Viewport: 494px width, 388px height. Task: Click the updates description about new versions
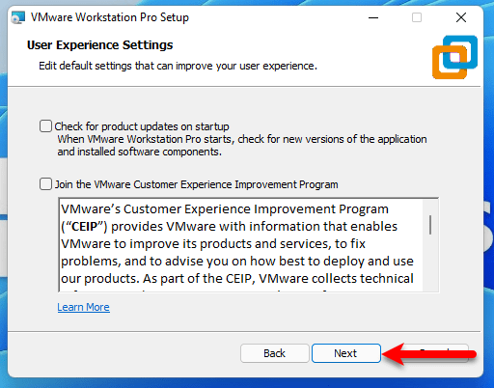(242, 146)
